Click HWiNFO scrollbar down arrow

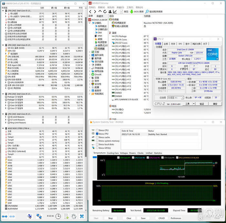click(86, 210)
